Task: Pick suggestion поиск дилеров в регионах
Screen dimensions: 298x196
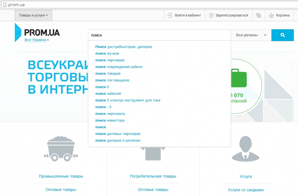Action: [118, 140]
